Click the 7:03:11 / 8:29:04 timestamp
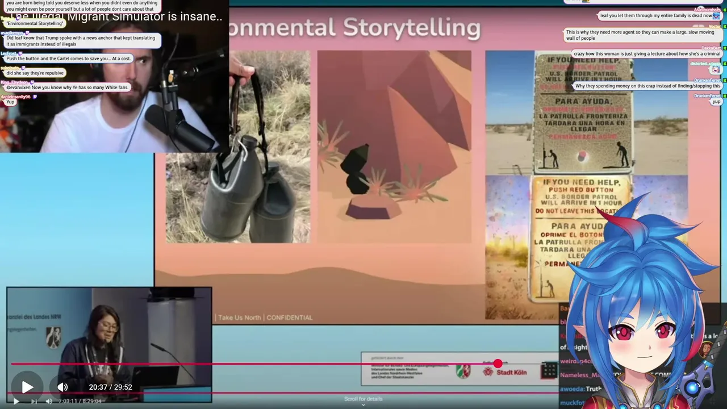Screen dimensions: 727x409 click(80, 401)
